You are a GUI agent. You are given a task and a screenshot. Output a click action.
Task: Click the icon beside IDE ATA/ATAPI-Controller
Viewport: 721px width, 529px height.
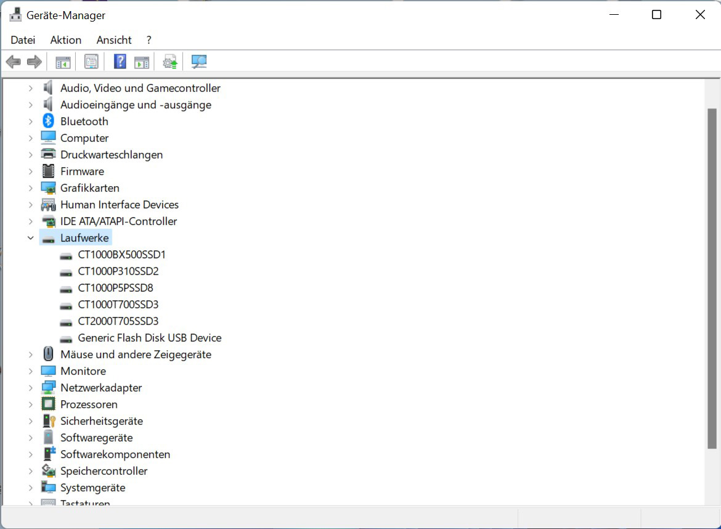pyautogui.click(x=48, y=221)
